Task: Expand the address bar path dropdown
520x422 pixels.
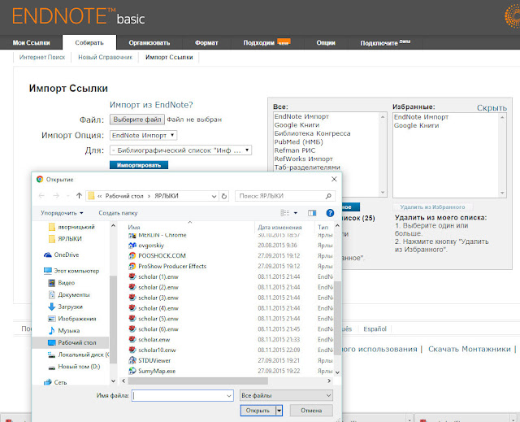Action: point(214,196)
